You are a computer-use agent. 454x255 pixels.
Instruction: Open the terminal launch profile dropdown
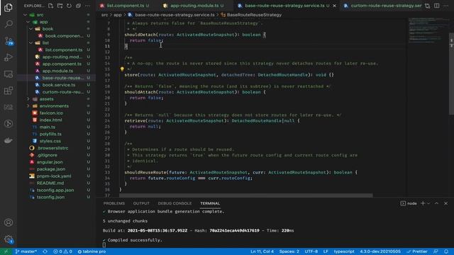tap(428, 203)
